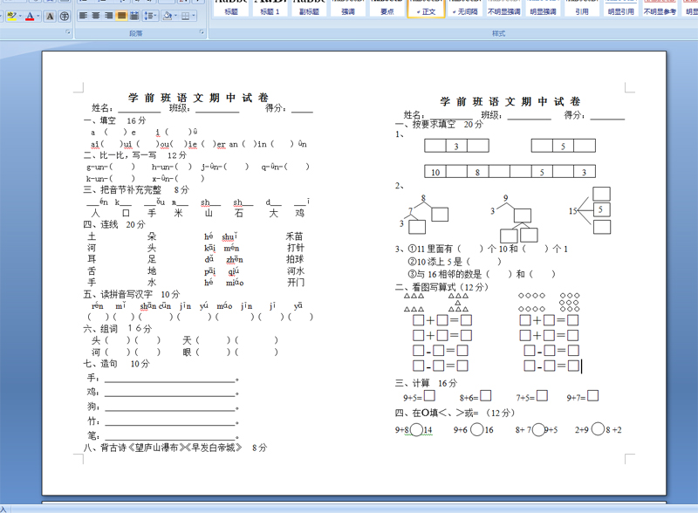Click right page title 学前班语文期中试卷
Image resolution: width=698 pixels, height=513 pixels.
[x=510, y=101]
